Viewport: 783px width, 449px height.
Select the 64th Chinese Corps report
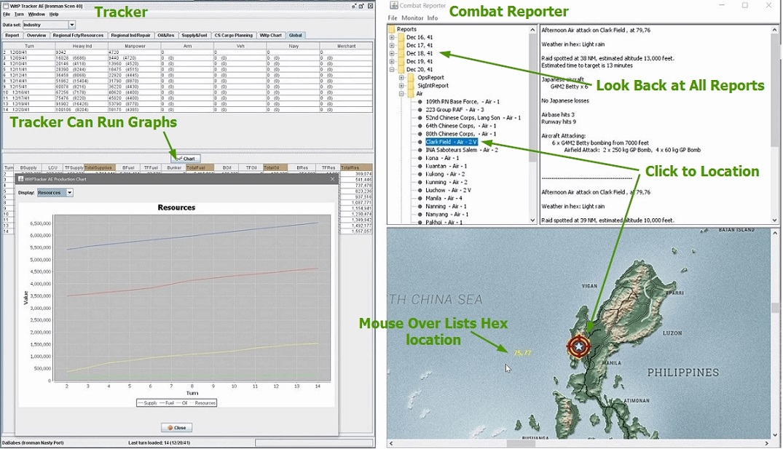(461, 126)
